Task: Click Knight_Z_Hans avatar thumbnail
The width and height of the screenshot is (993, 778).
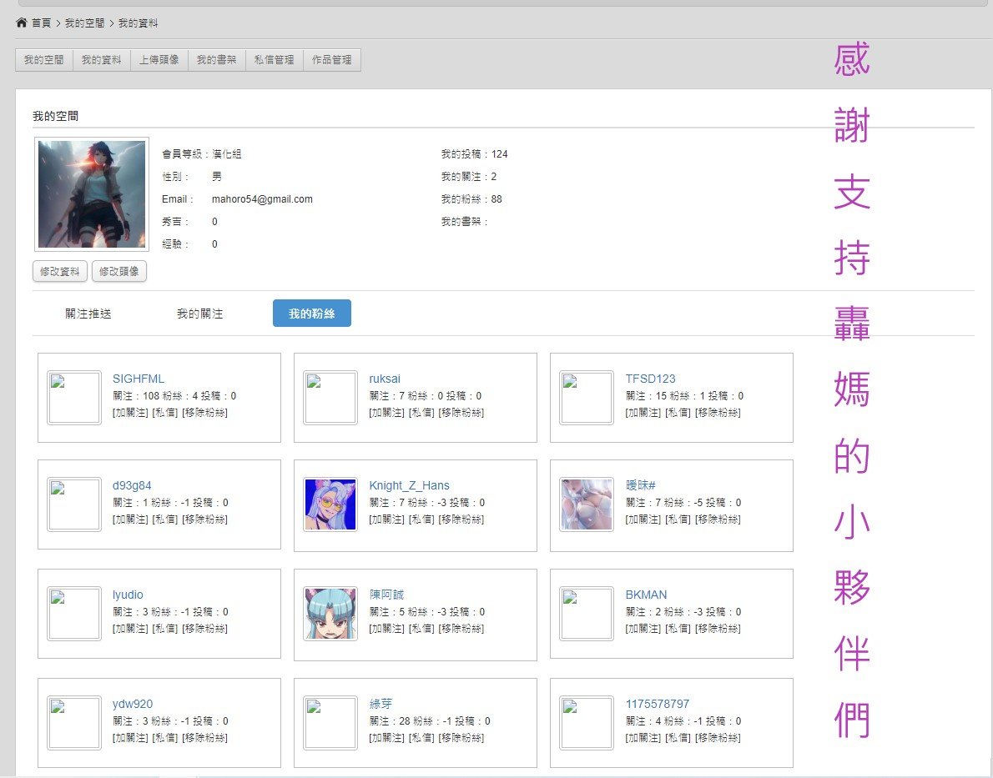Action: coord(330,504)
